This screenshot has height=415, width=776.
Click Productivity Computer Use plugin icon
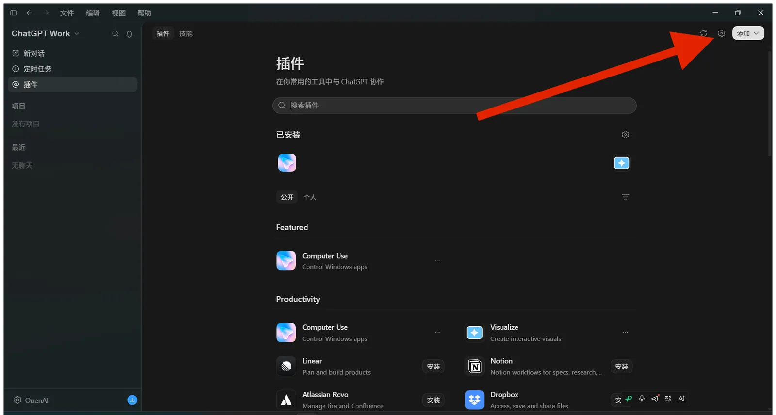pyautogui.click(x=286, y=333)
